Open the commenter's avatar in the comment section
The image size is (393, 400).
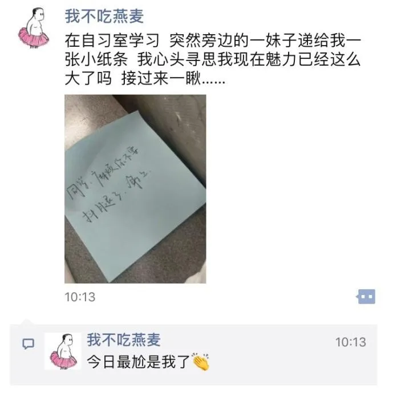point(63,351)
